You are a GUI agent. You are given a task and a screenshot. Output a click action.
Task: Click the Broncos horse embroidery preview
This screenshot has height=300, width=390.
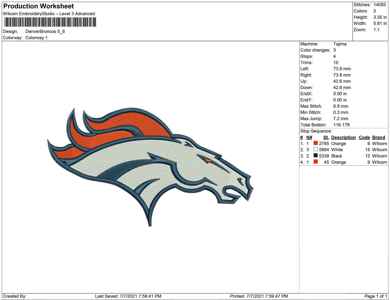point(150,167)
